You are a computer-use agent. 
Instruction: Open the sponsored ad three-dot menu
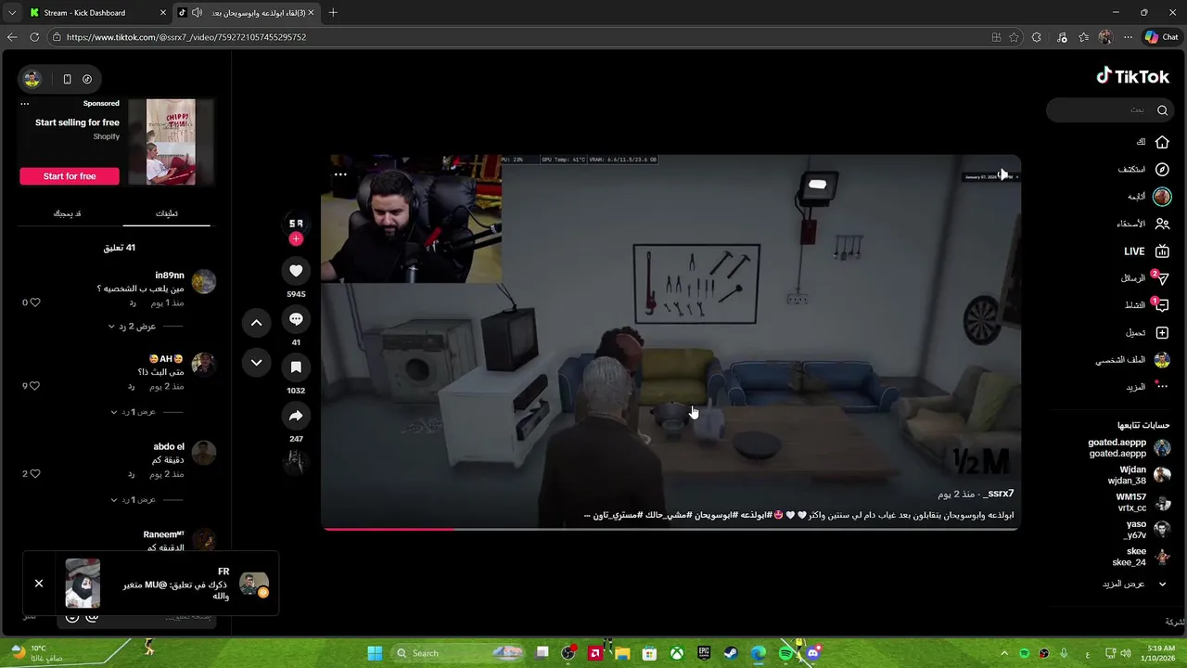(25, 104)
